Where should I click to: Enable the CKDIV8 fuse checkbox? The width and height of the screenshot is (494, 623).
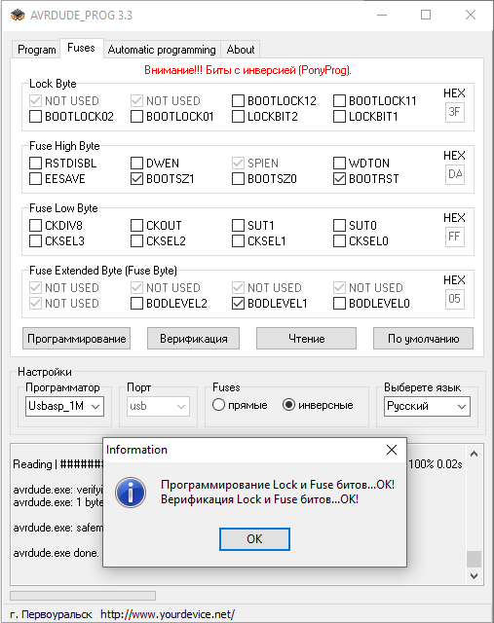click(x=35, y=225)
